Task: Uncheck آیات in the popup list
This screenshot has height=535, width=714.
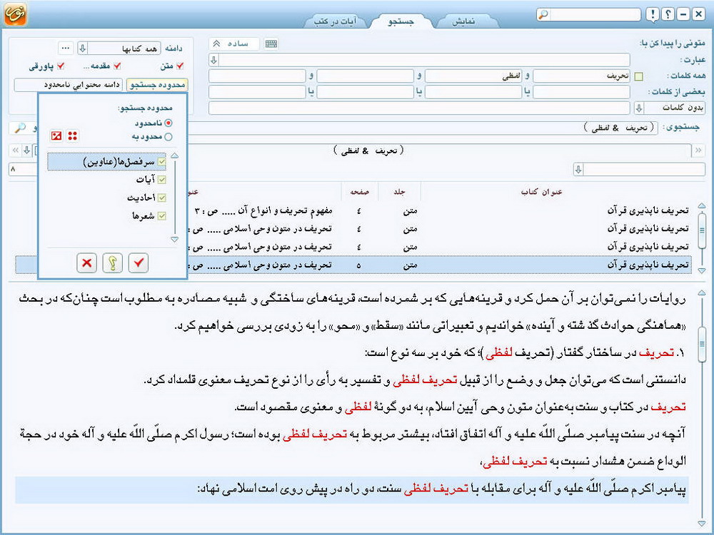Action: [x=161, y=180]
